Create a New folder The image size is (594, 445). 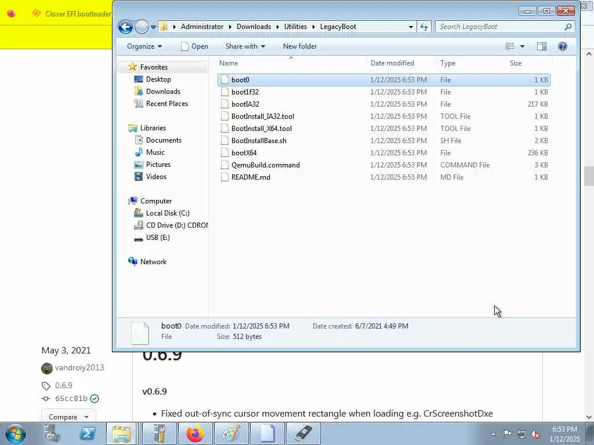point(300,46)
